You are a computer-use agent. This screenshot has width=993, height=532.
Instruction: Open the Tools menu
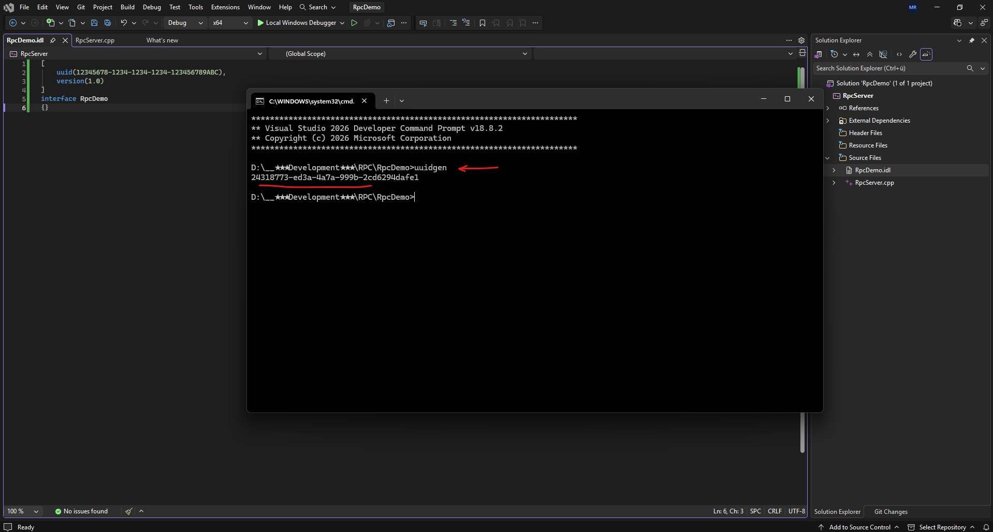(196, 7)
